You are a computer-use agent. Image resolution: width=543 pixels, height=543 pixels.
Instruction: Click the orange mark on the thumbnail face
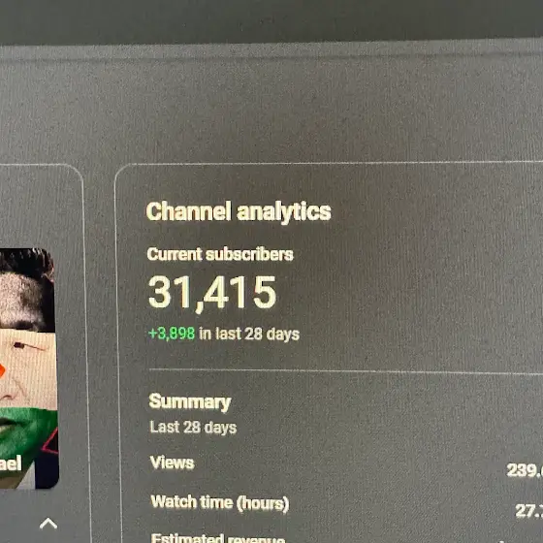(2, 370)
